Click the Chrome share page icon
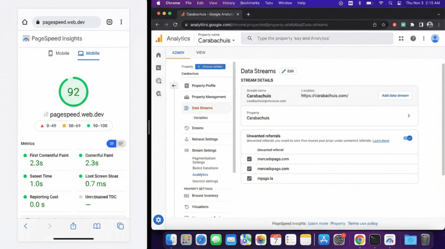Screen dimensions: 445x249 click(x=375, y=25)
